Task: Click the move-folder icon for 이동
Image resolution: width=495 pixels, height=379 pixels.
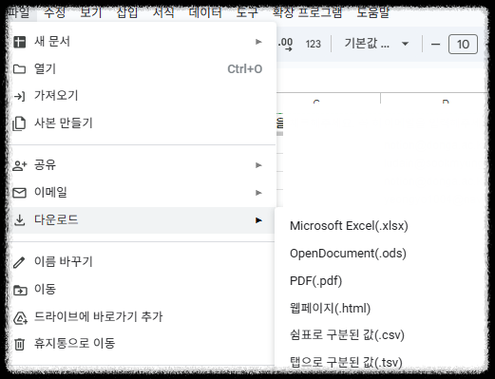Action: tap(20, 290)
